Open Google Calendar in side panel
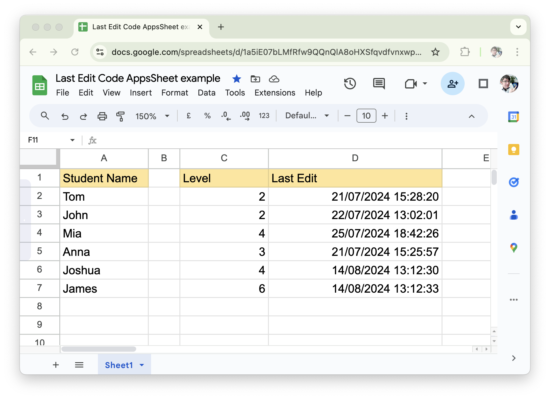The height and width of the screenshot is (399, 550). [513, 117]
